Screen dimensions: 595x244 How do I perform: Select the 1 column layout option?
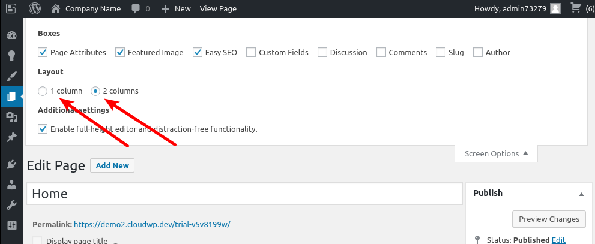point(43,91)
